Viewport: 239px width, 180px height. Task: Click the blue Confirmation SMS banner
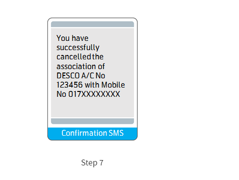click(x=92, y=134)
